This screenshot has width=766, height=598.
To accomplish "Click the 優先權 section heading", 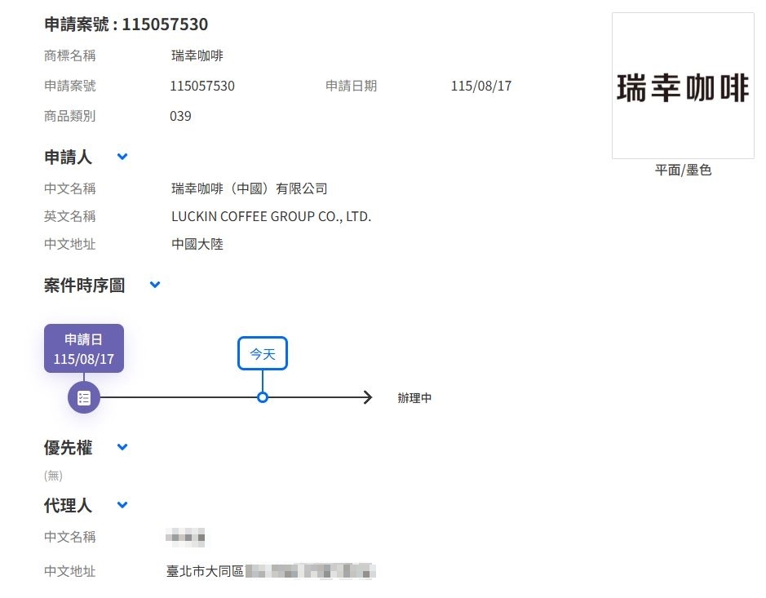I will pos(68,448).
